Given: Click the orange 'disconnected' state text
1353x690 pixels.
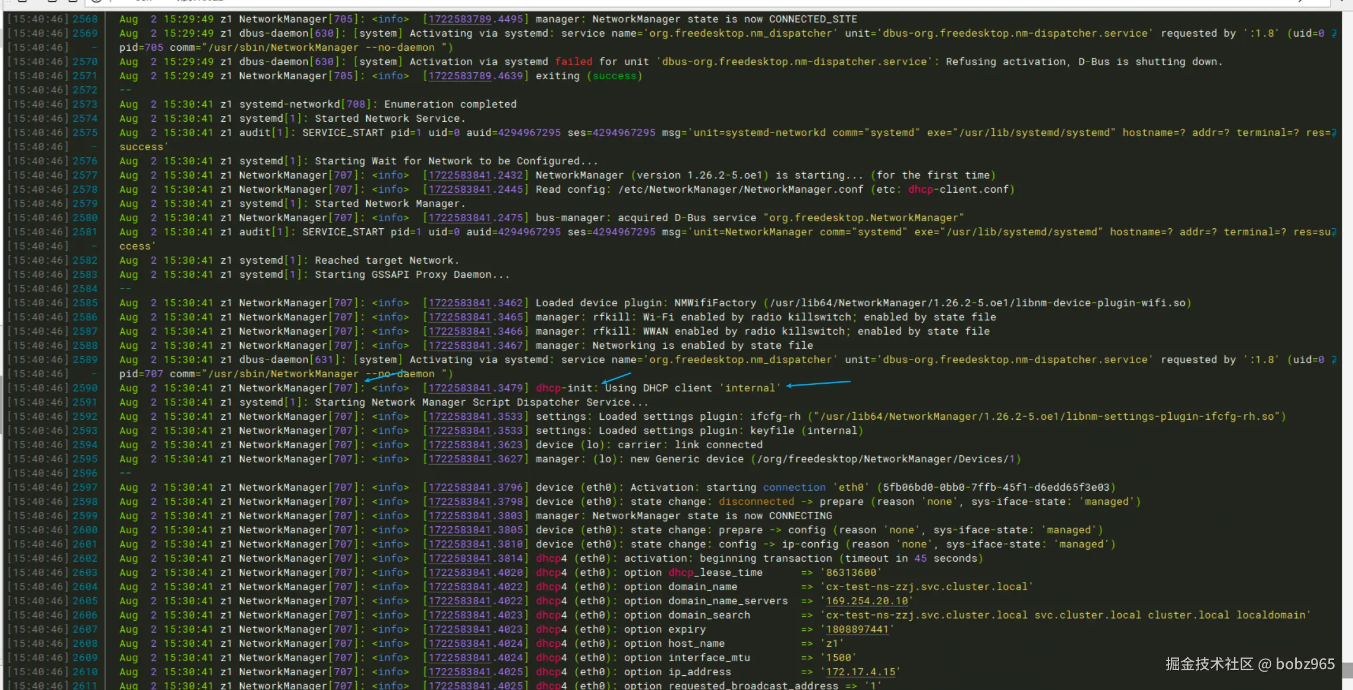Looking at the screenshot, I should 756,502.
